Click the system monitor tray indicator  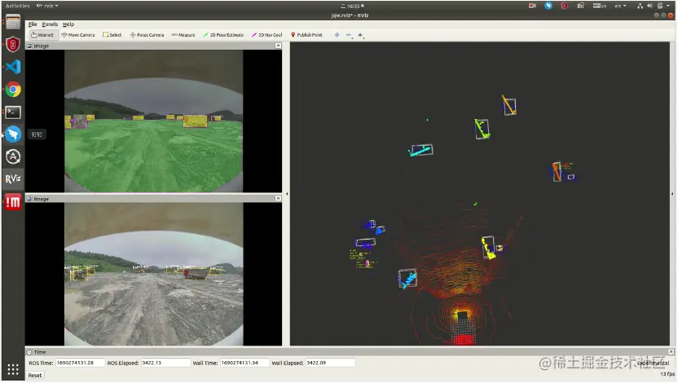(x=580, y=6)
